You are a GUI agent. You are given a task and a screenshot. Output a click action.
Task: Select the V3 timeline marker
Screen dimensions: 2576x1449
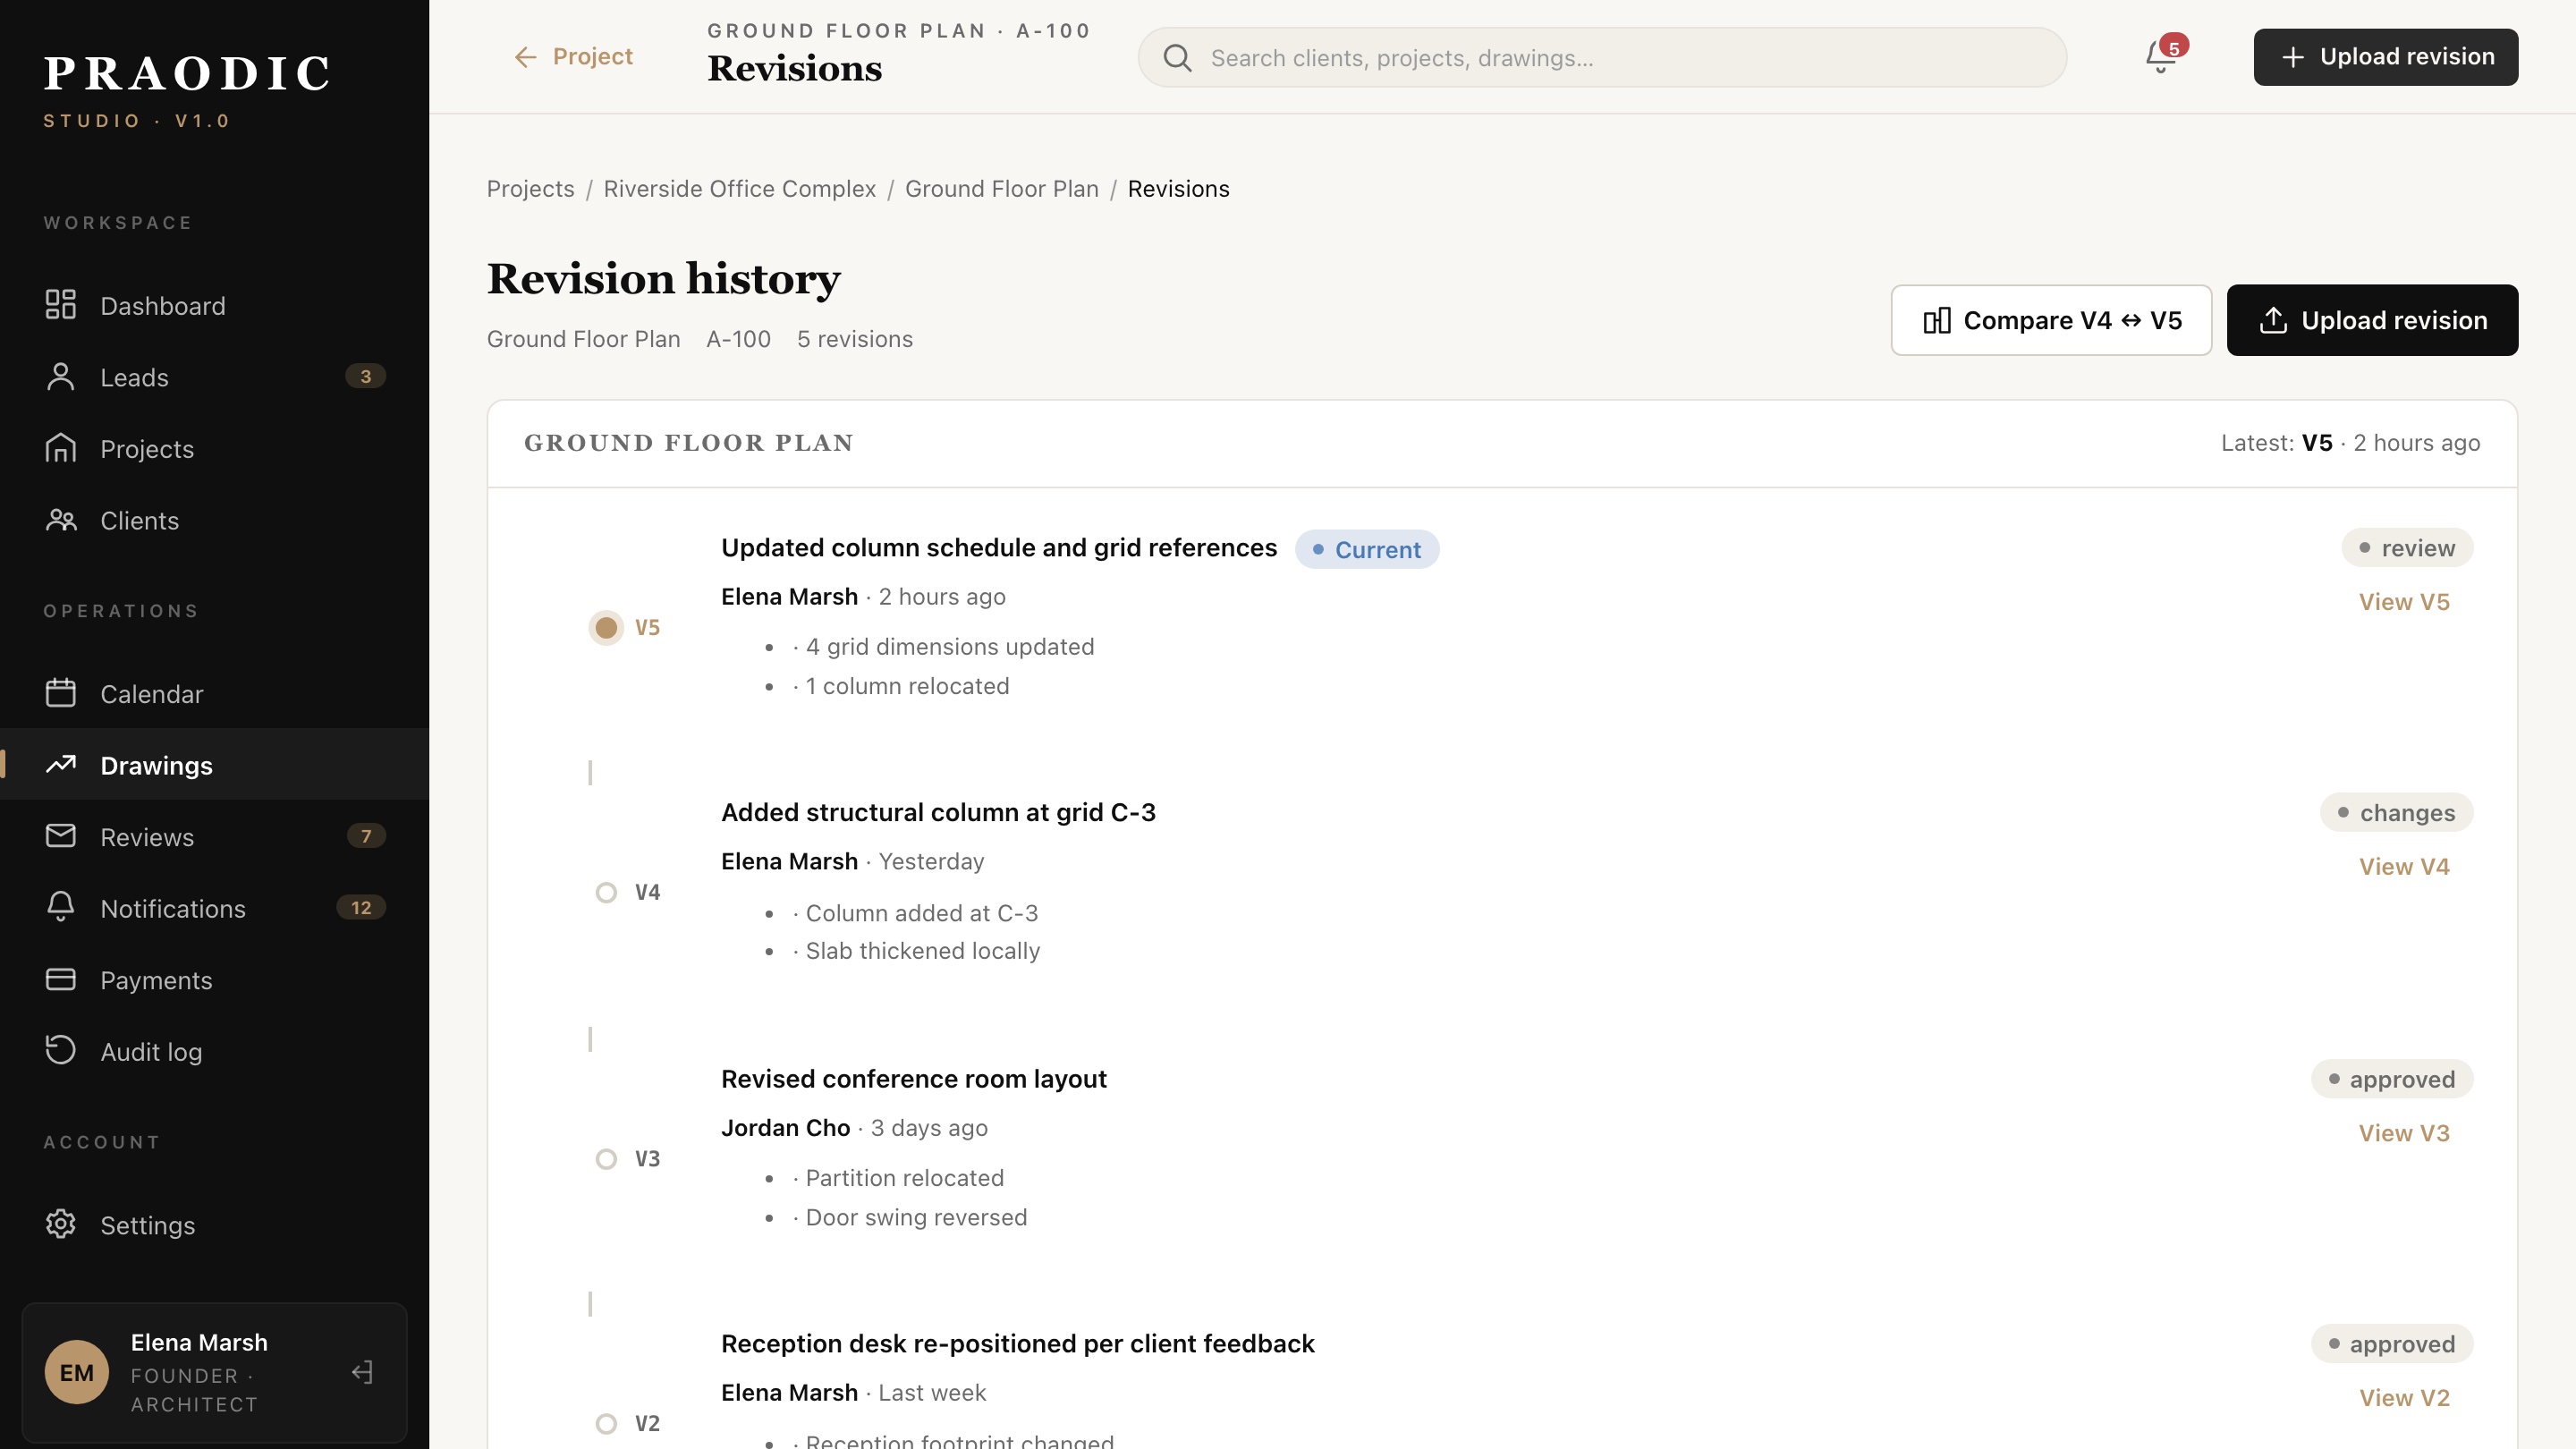pos(606,1159)
